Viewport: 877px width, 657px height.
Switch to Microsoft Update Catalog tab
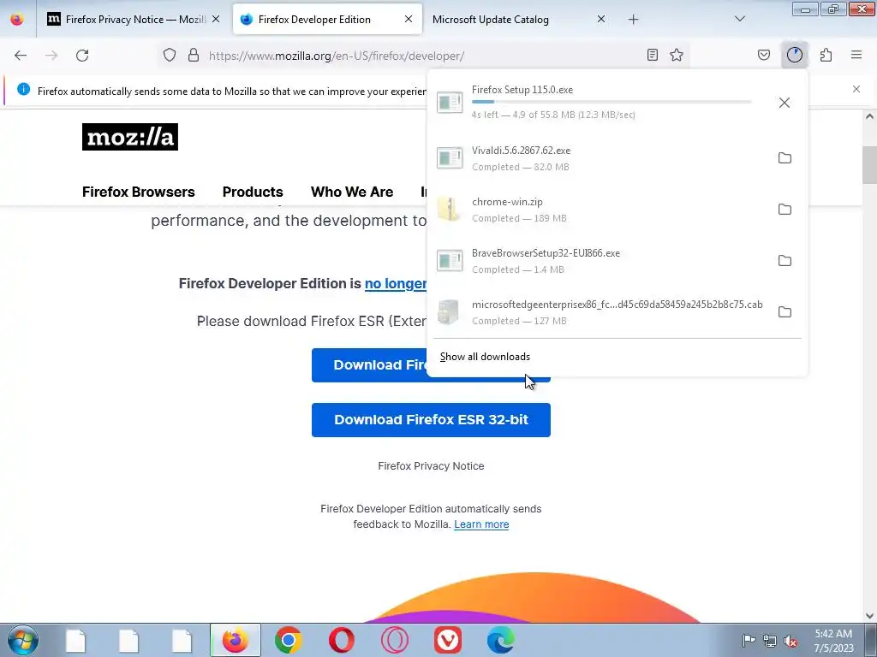(491, 19)
